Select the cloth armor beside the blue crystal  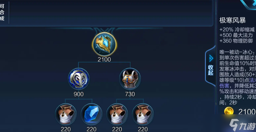click(66, 114)
